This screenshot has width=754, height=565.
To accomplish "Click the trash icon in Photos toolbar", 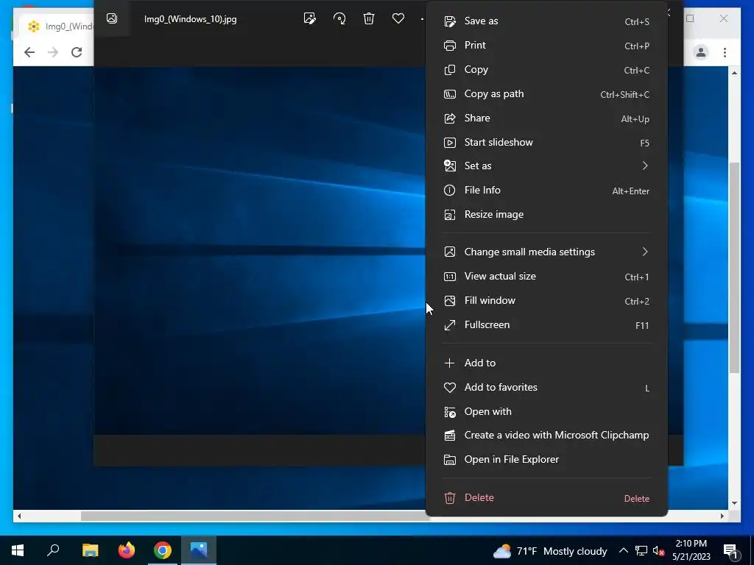I will click(369, 18).
